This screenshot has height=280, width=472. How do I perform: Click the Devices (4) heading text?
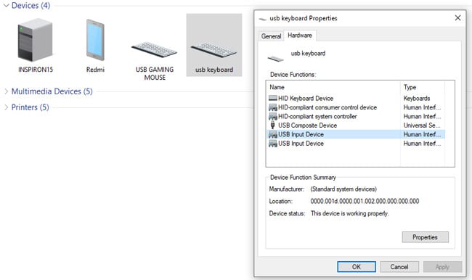30,5
